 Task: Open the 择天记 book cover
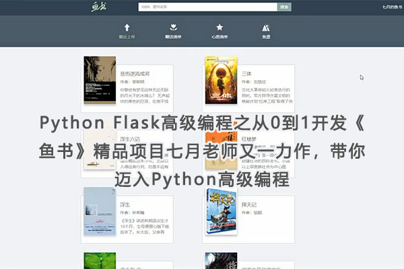click(x=221, y=211)
